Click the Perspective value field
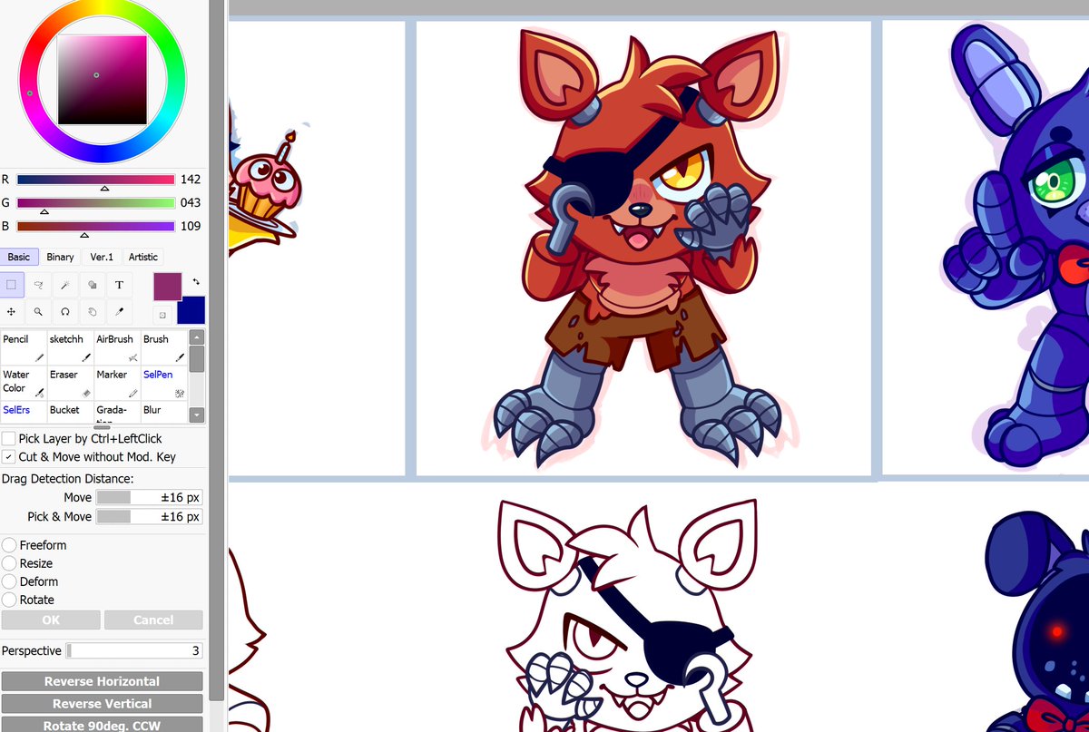Screen dimensions: 1089x732 pyautogui.click(x=133, y=650)
